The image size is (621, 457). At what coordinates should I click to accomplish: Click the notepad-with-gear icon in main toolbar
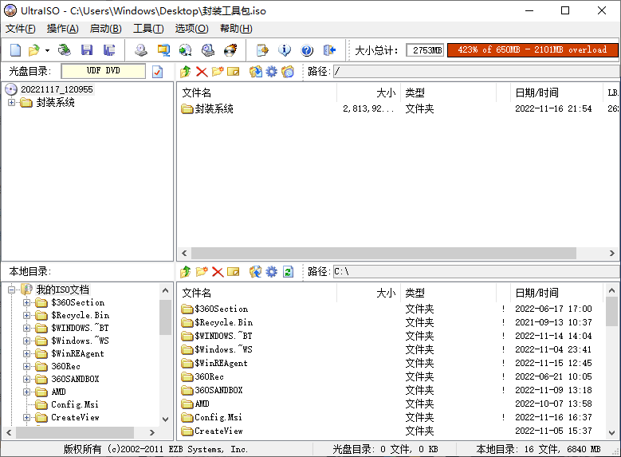[262, 50]
